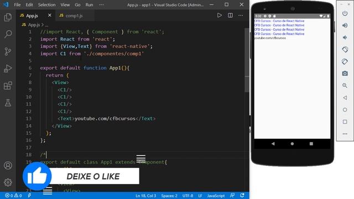Open the Run and Debug view
The width and height of the screenshot is (354, 199).
(8, 69)
